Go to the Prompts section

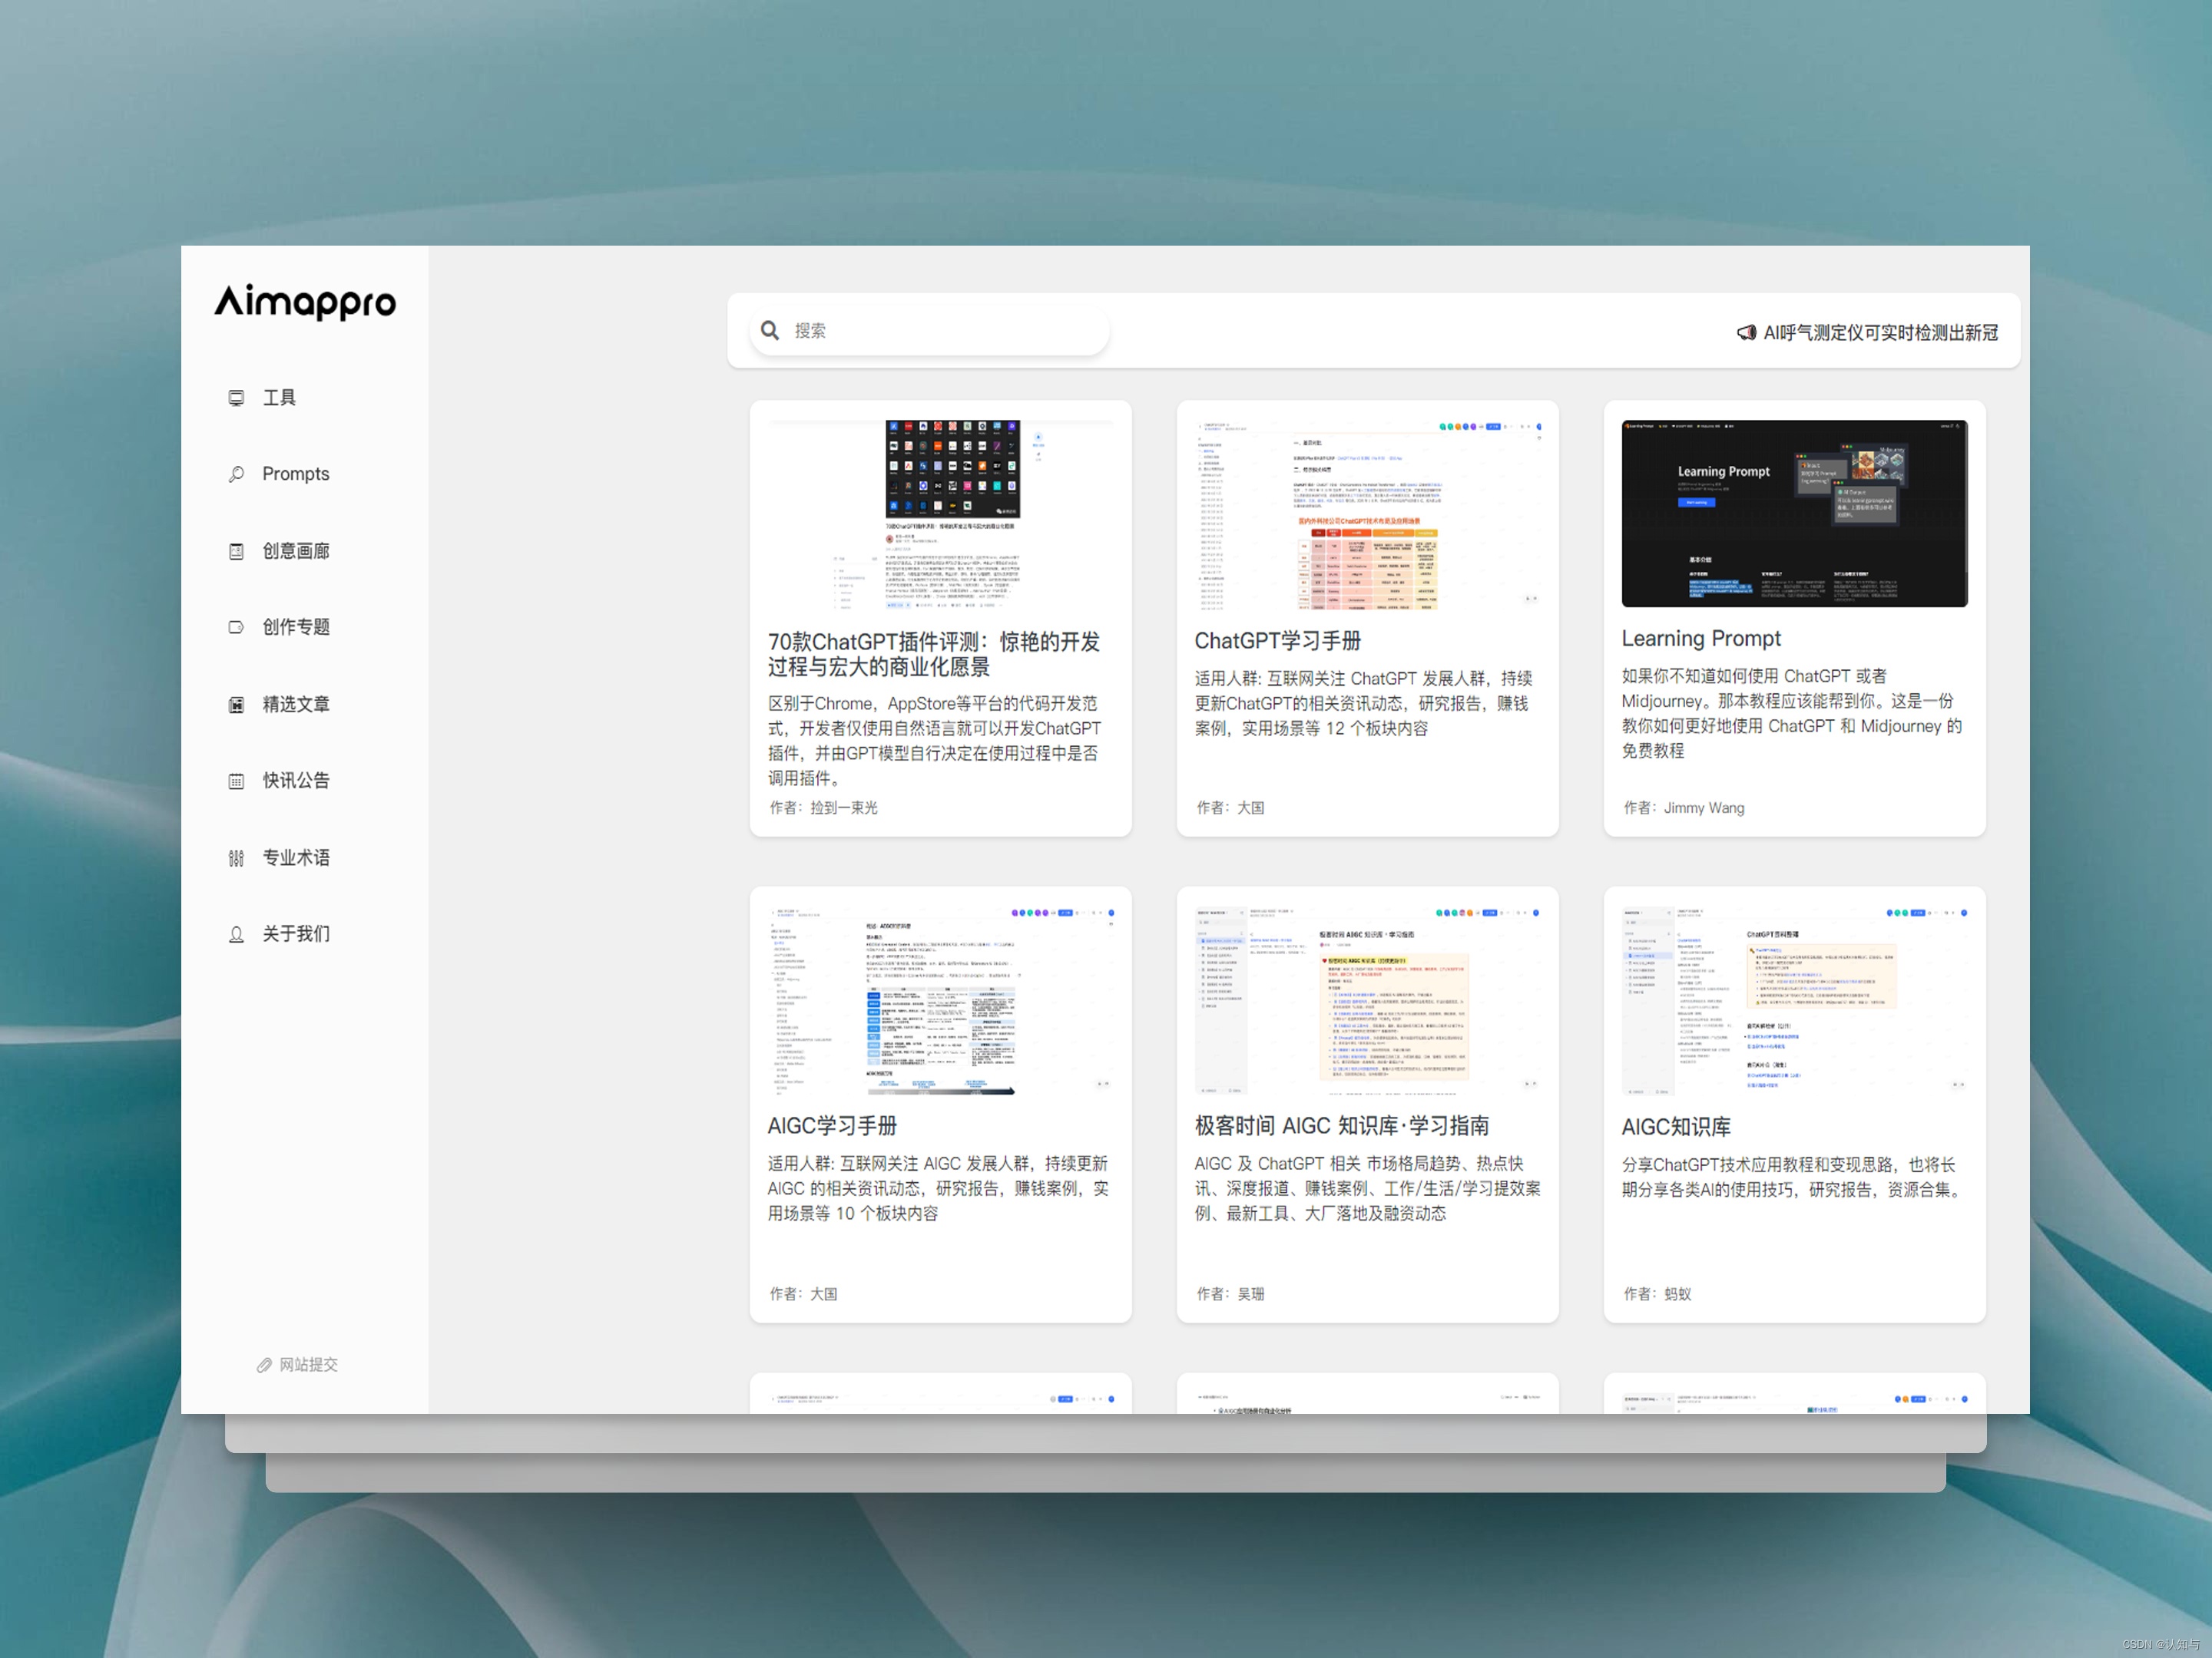(295, 474)
